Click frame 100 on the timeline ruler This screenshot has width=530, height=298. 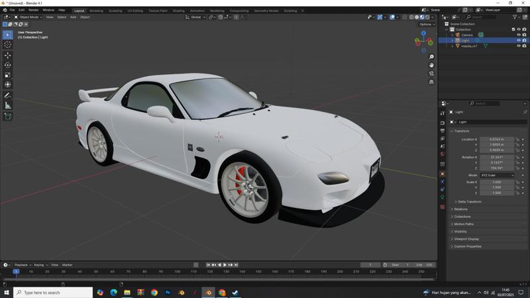[177, 272]
